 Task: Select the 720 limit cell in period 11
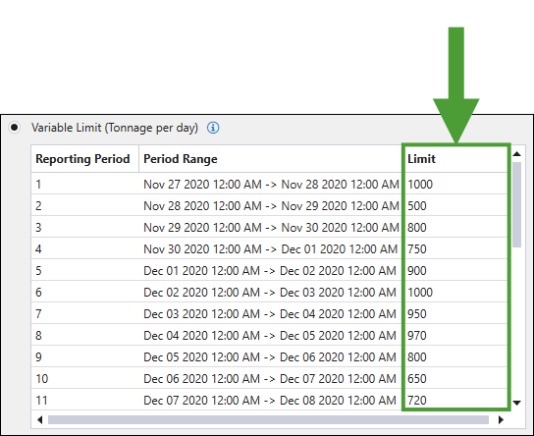[455, 400]
